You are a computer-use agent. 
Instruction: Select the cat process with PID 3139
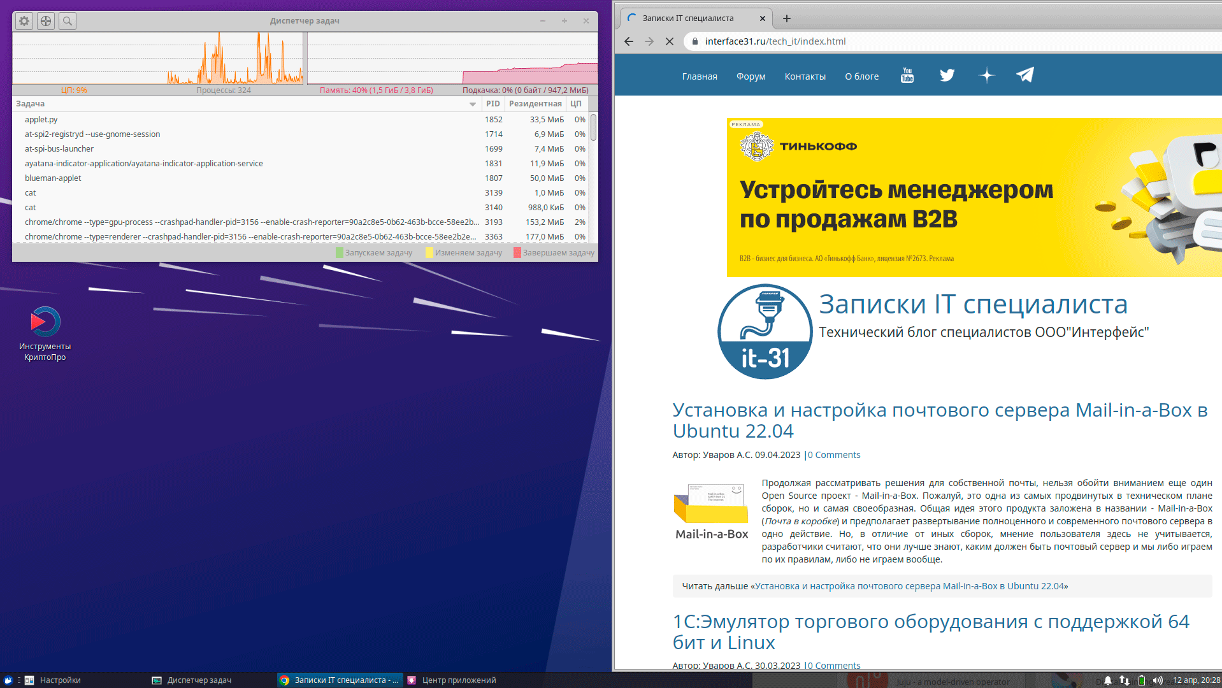[x=301, y=193]
